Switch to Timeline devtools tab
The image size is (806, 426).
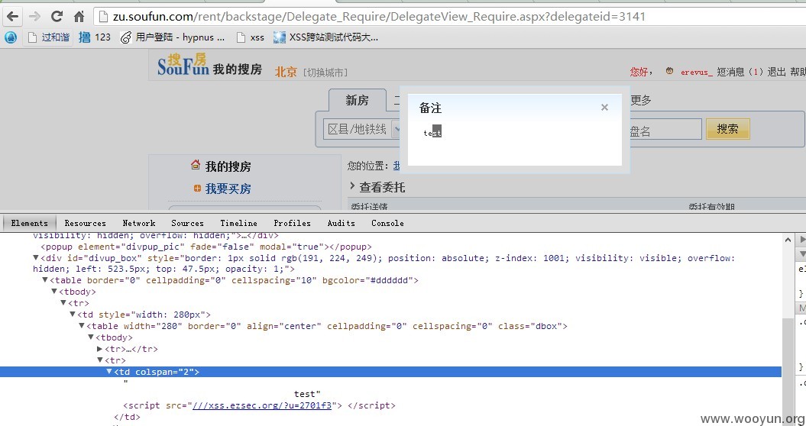tap(239, 223)
